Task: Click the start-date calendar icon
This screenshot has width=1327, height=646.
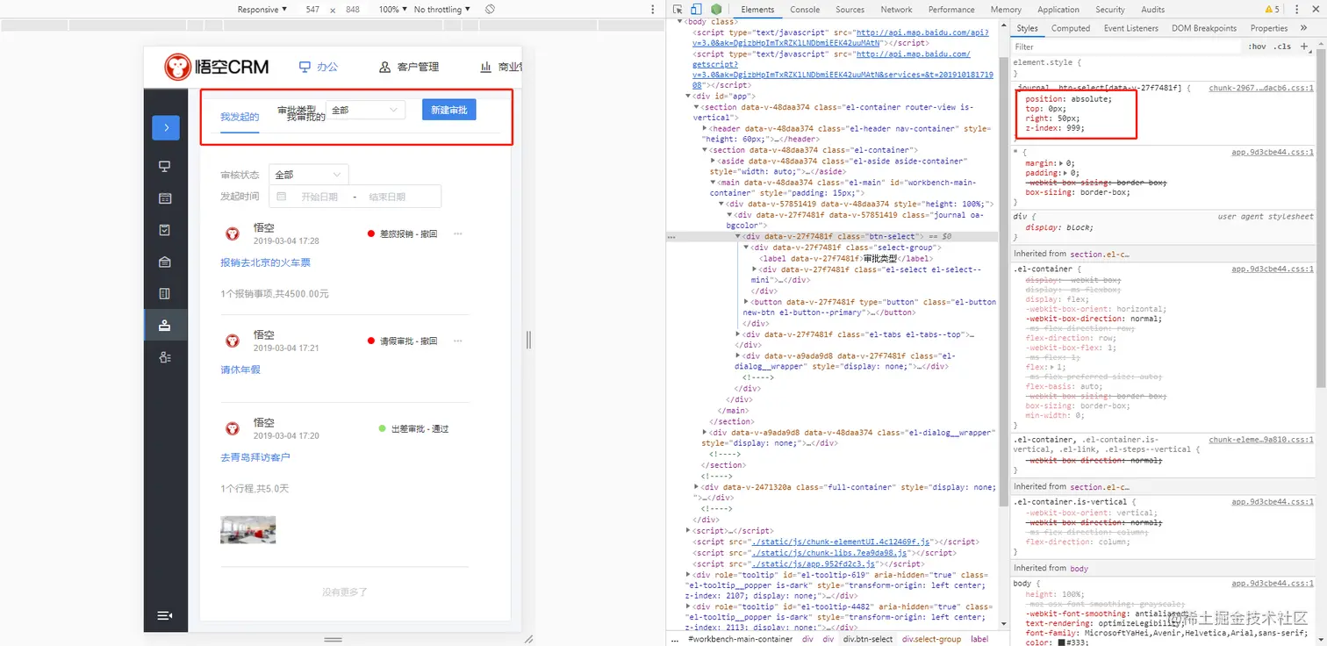Action: (x=282, y=197)
